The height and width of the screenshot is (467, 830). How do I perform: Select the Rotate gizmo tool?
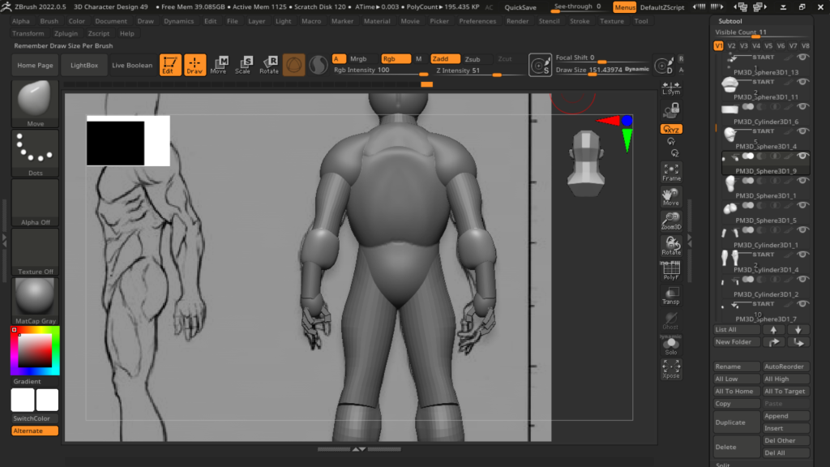pos(269,65)
